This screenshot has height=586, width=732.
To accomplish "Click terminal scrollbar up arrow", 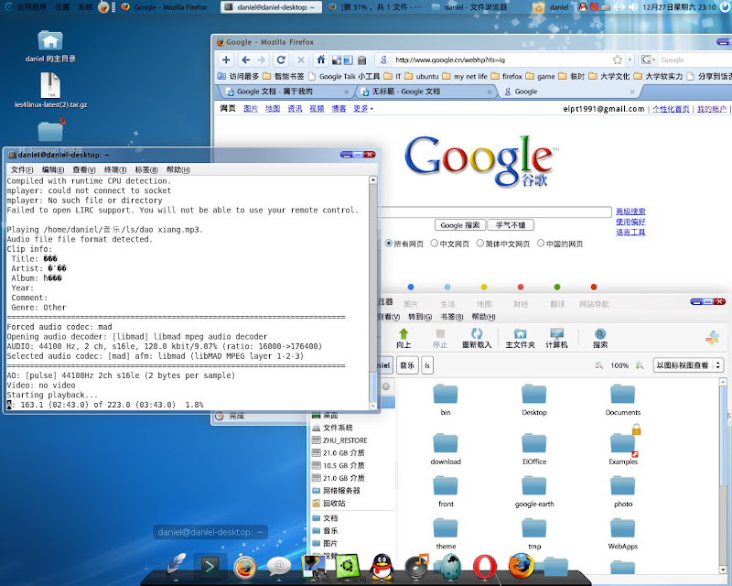I will coord(373,179).
